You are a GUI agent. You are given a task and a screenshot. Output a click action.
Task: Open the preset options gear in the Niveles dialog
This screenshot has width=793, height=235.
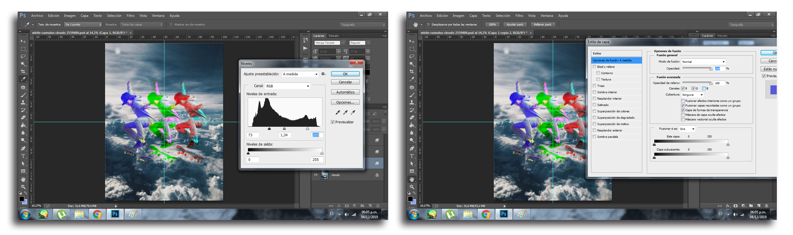323,74
